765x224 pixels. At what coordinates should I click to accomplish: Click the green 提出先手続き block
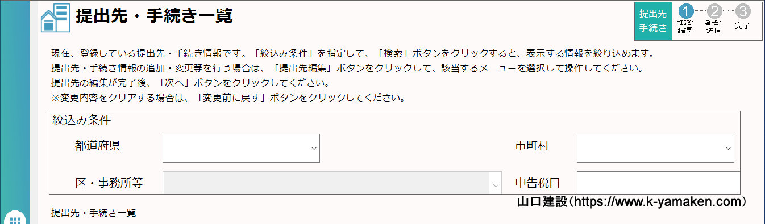(653, 21)
